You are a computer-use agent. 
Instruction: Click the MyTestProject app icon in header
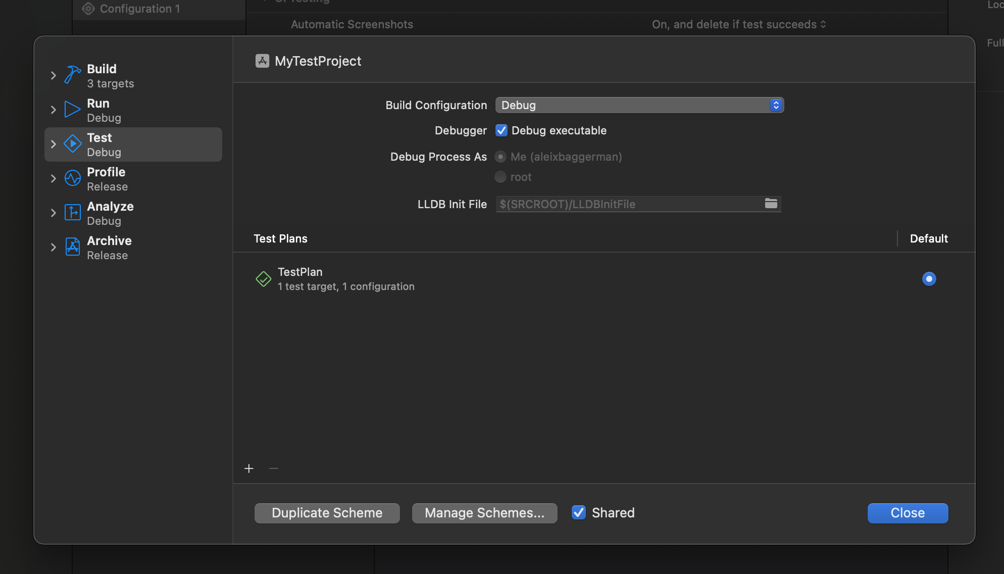pyautogui.click(x=262, y=61)
